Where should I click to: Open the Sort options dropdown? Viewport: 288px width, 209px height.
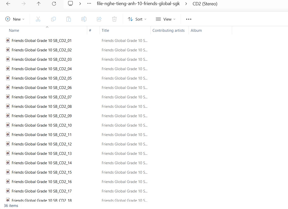[137, 19]
